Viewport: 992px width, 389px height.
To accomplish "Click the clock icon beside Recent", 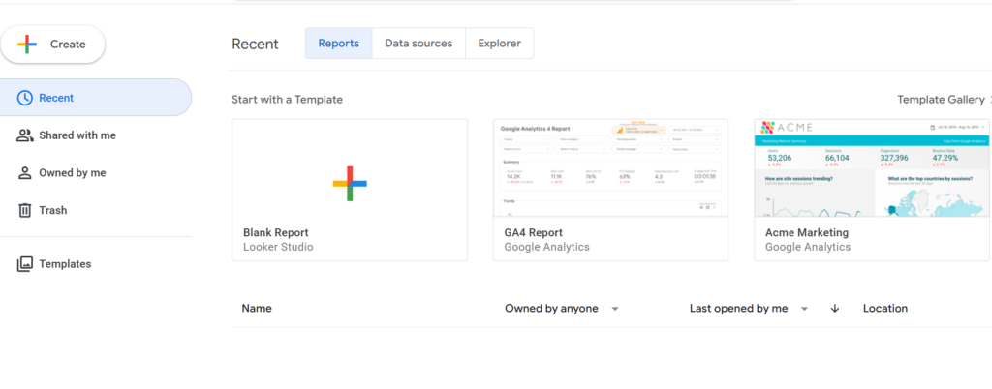I will click(x=24, y=98).
